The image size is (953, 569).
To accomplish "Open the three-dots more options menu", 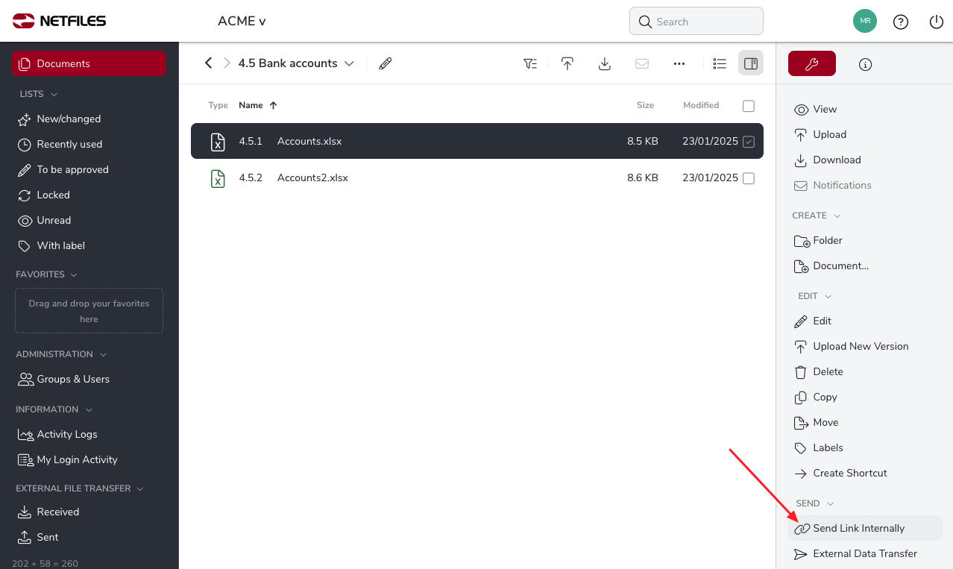I will [679, 63].
